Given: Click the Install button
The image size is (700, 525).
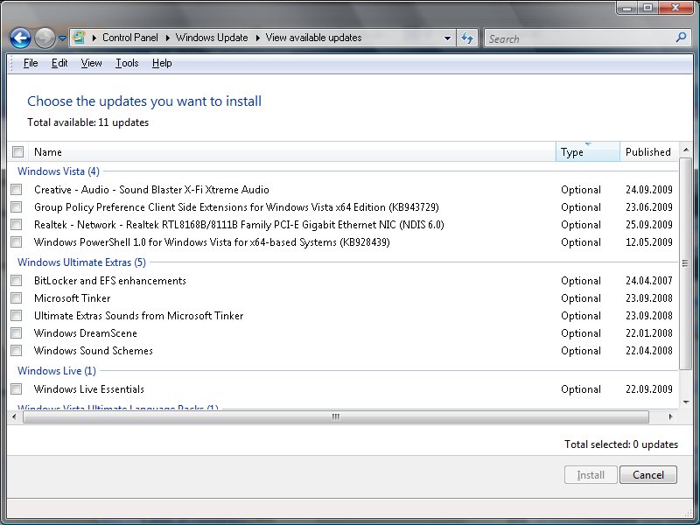Looking at the screenshot, I should (x=591, y=474).
